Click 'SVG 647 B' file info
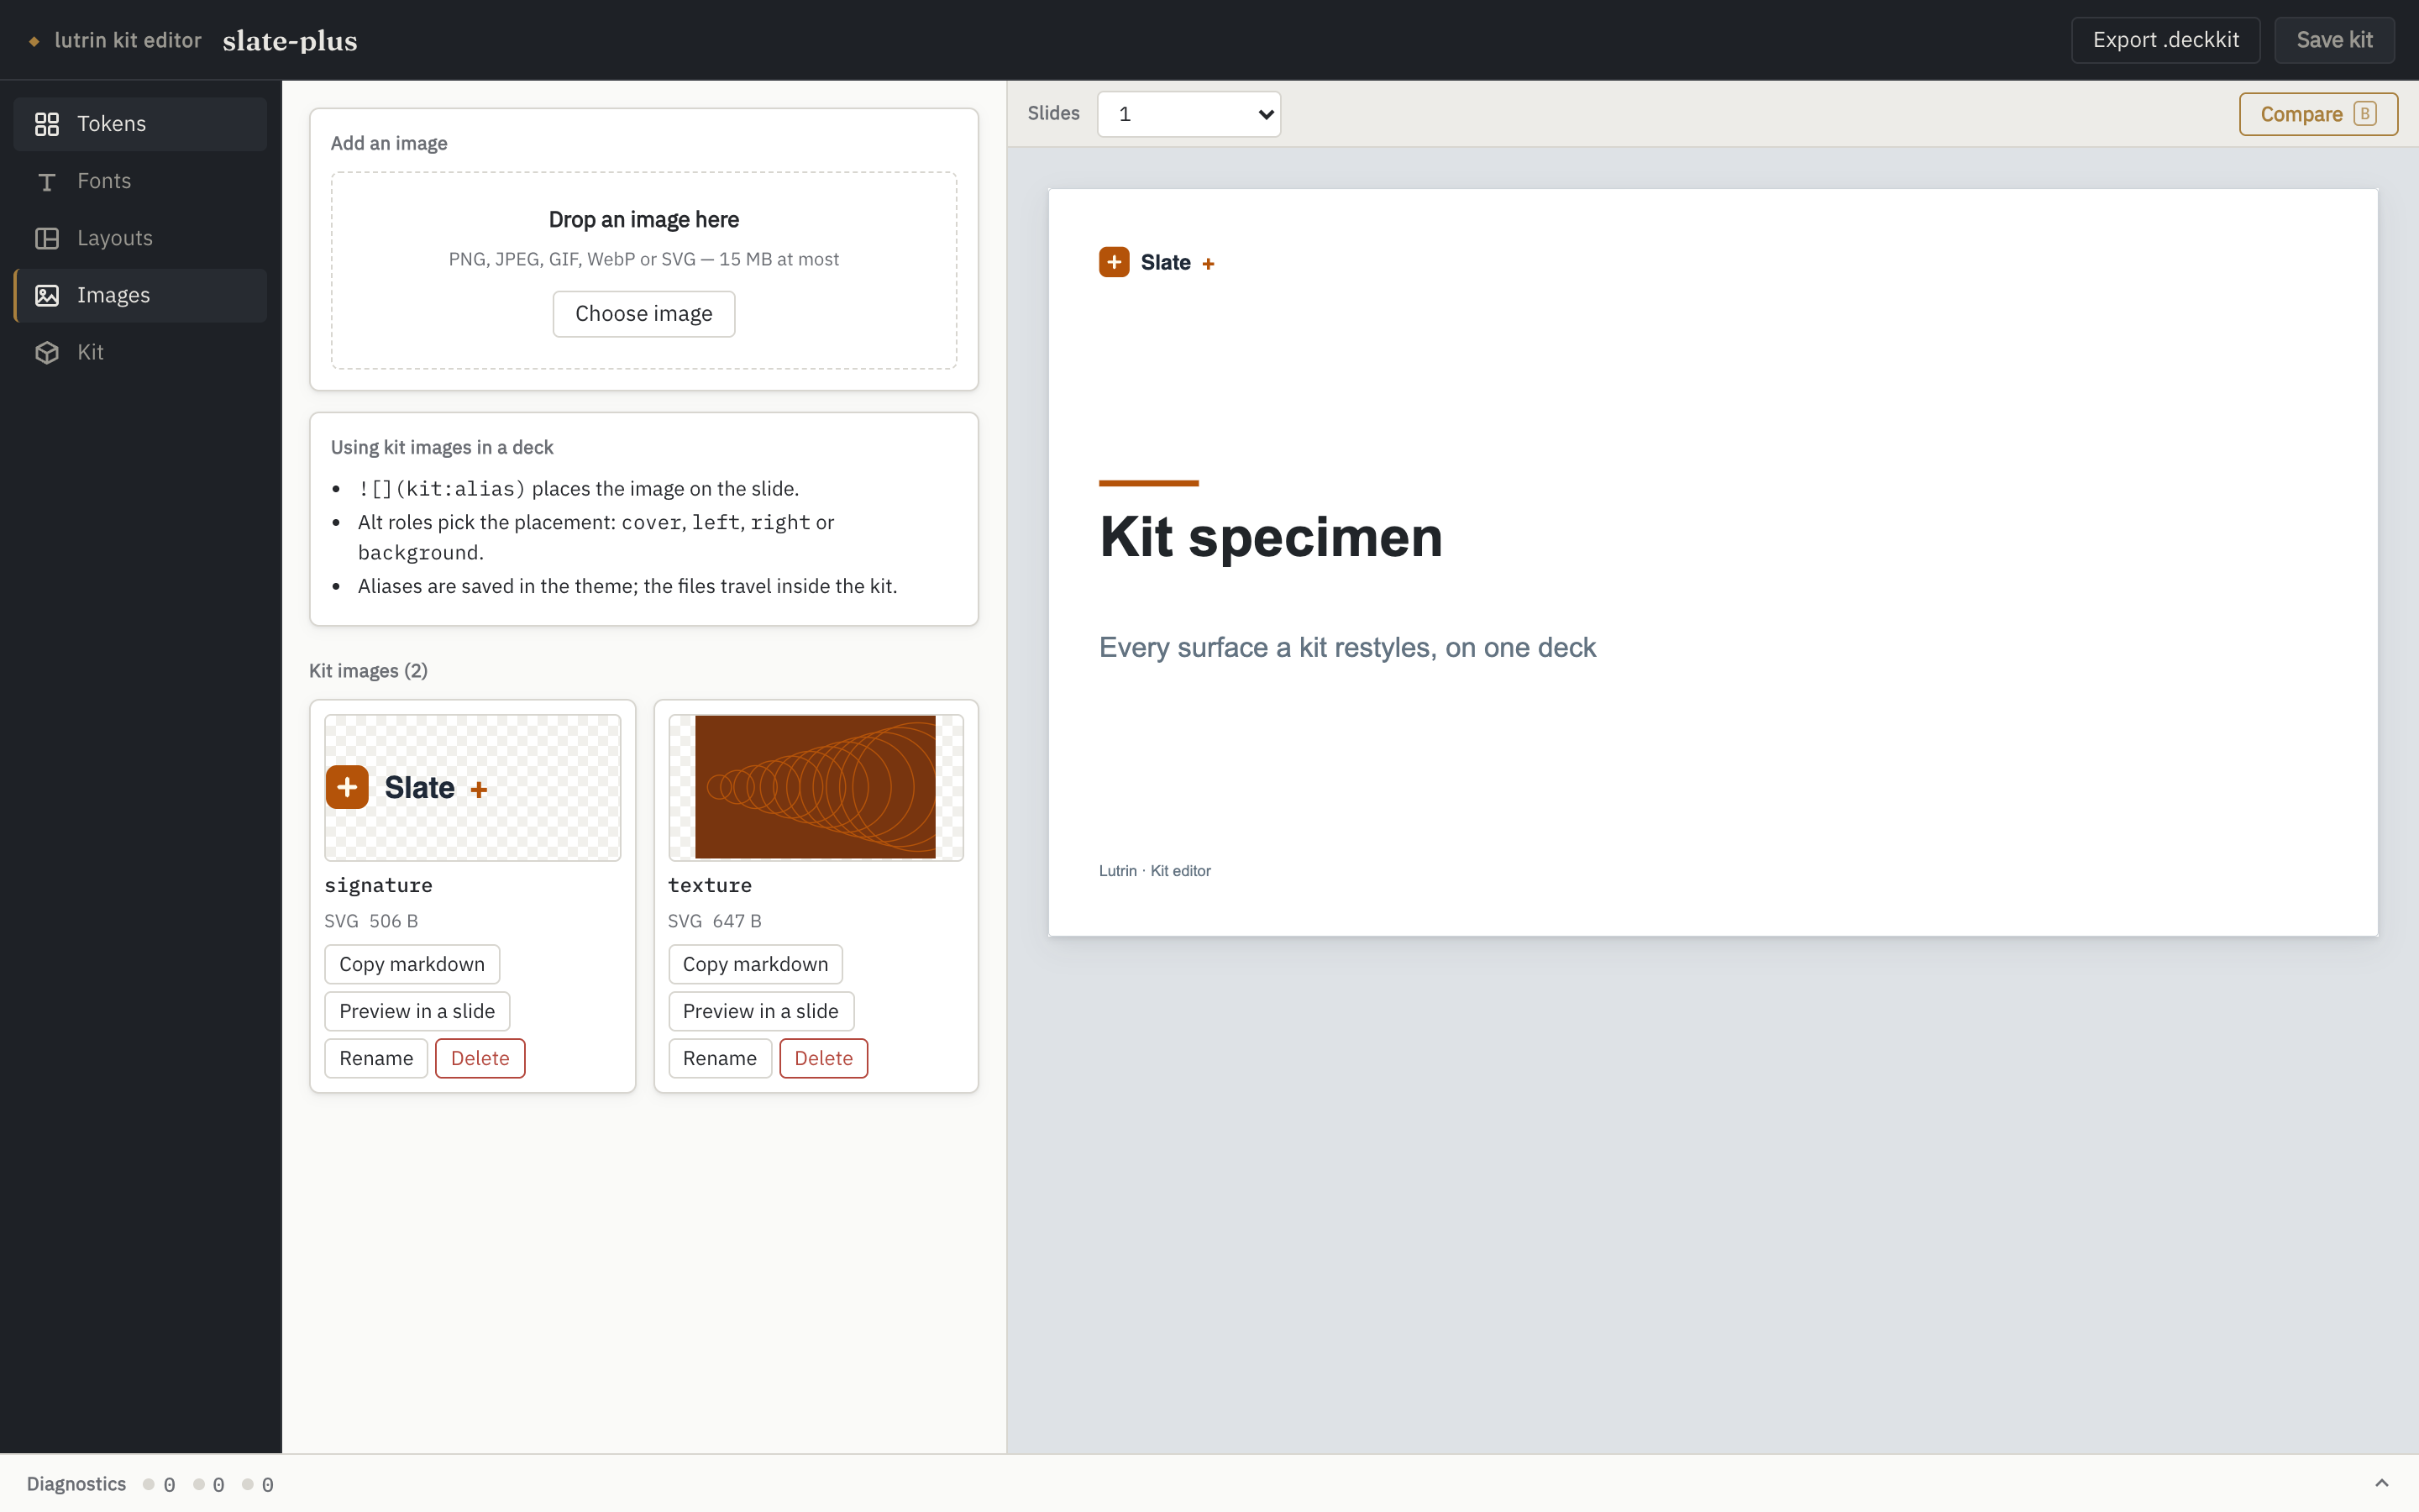This screenshot has height=1512, width=2419. [x=715, y=921]
